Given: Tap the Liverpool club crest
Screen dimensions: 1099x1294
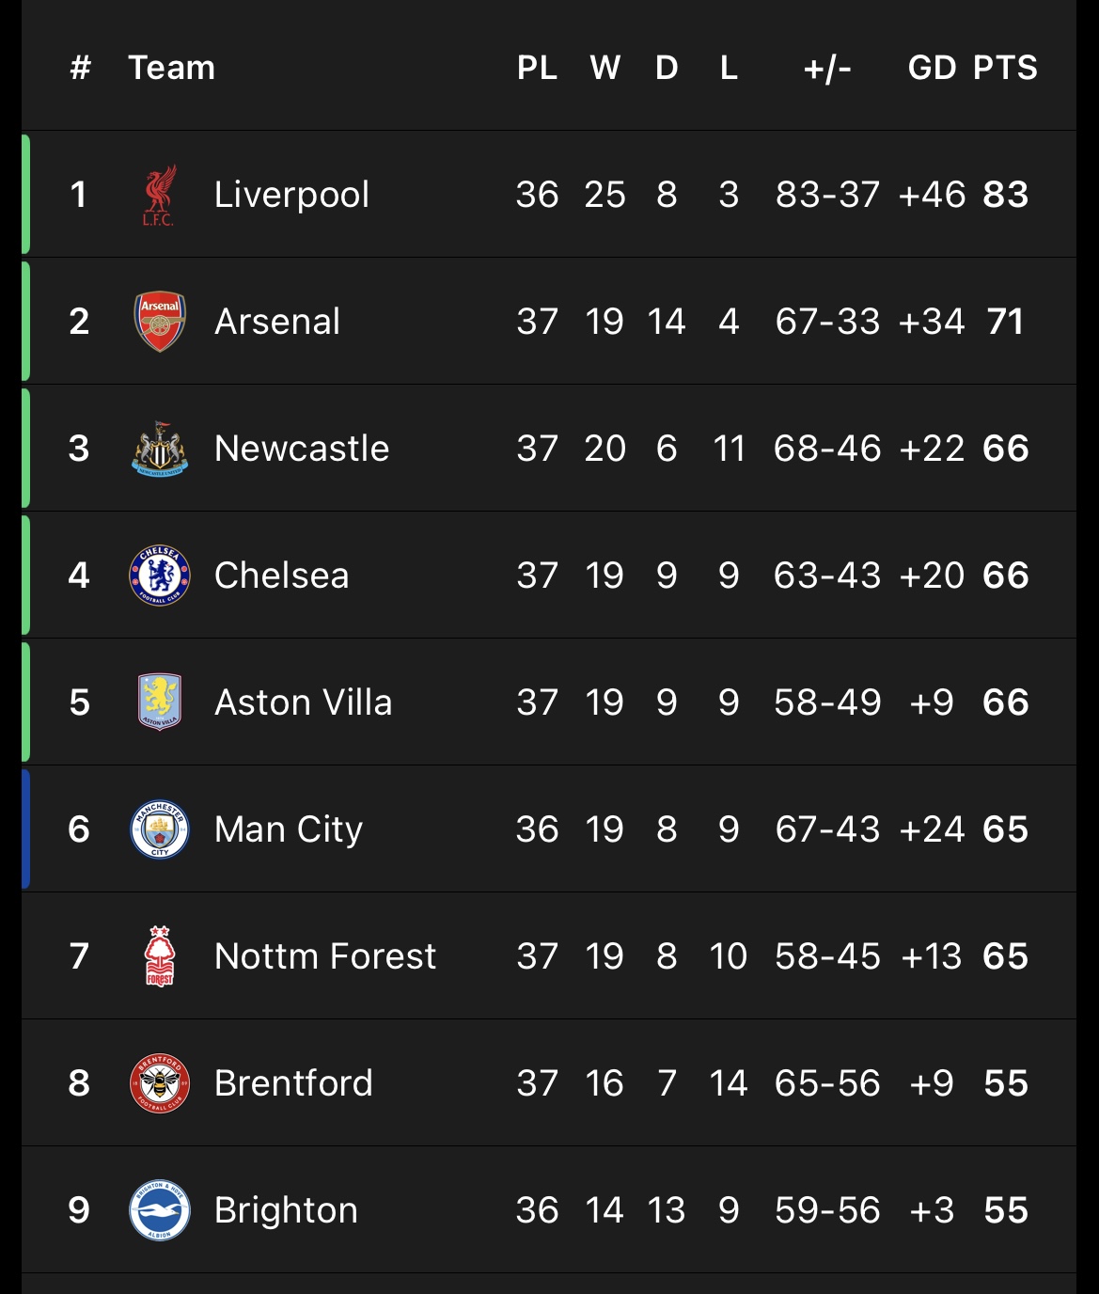Looking at the screenshot, I should [x=159, y=195].
